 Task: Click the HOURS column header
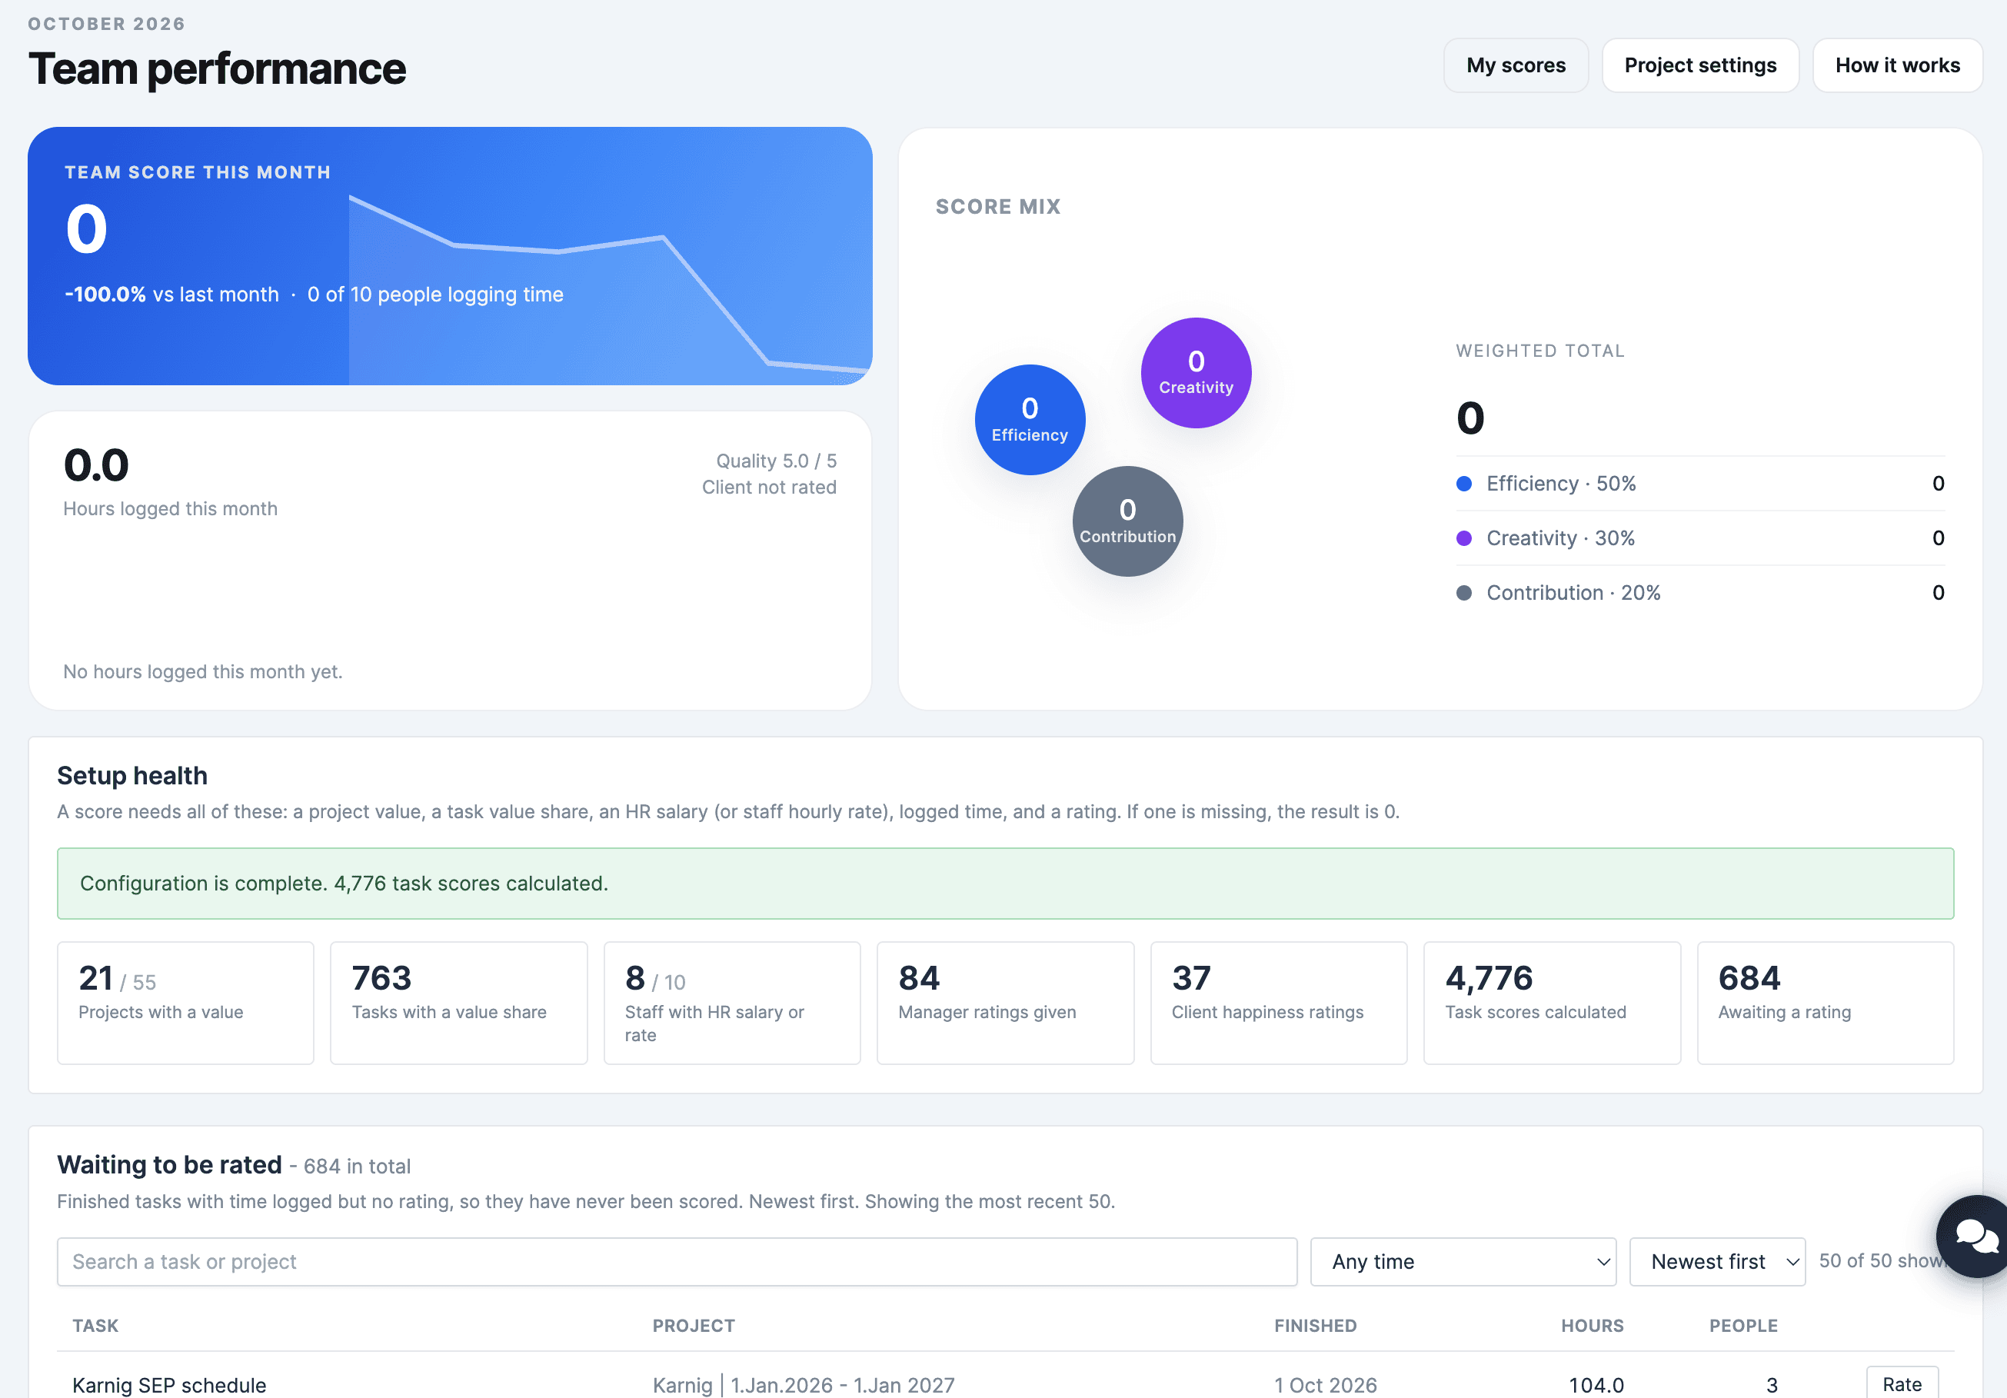(x=1592, y=1326)
